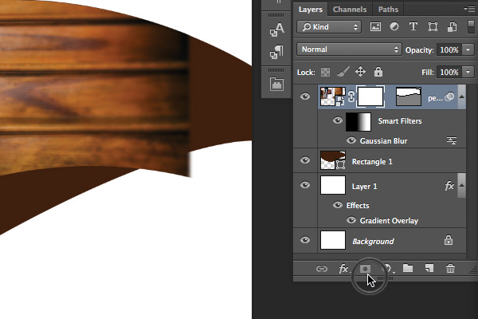This screenshot has height=319, width=478.
Task: Click the Opacity 100% value field
Action: coord(449,49)
